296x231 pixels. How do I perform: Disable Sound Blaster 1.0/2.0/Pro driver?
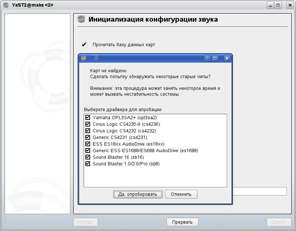[x=87, y=164]
